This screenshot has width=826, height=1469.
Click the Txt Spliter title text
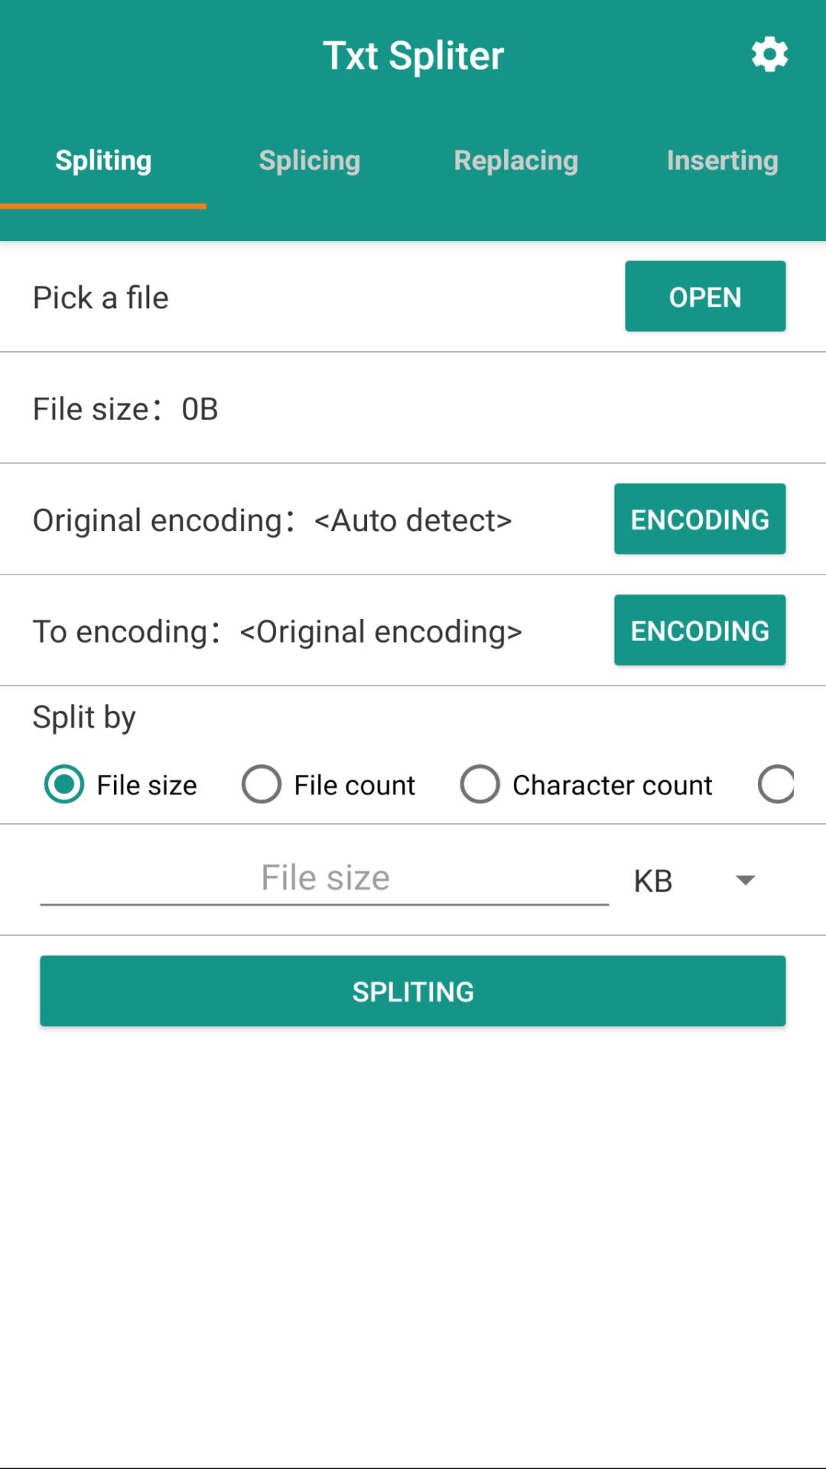pos(413,56)
